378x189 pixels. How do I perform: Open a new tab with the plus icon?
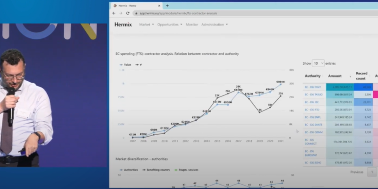[x=167, y=6]
